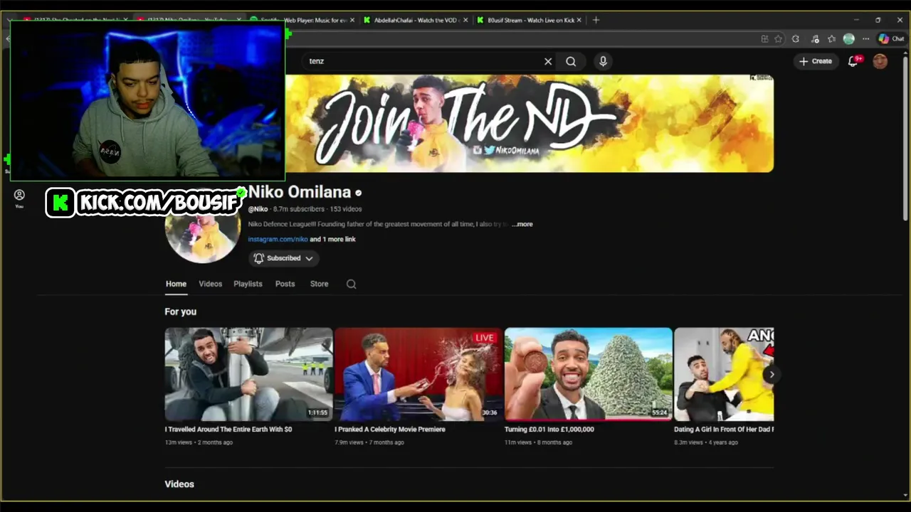The image size is (911, 512).
Task: Click title 'I Pranked A Celebrity Movie Premiere'
Action: (390, 430)
